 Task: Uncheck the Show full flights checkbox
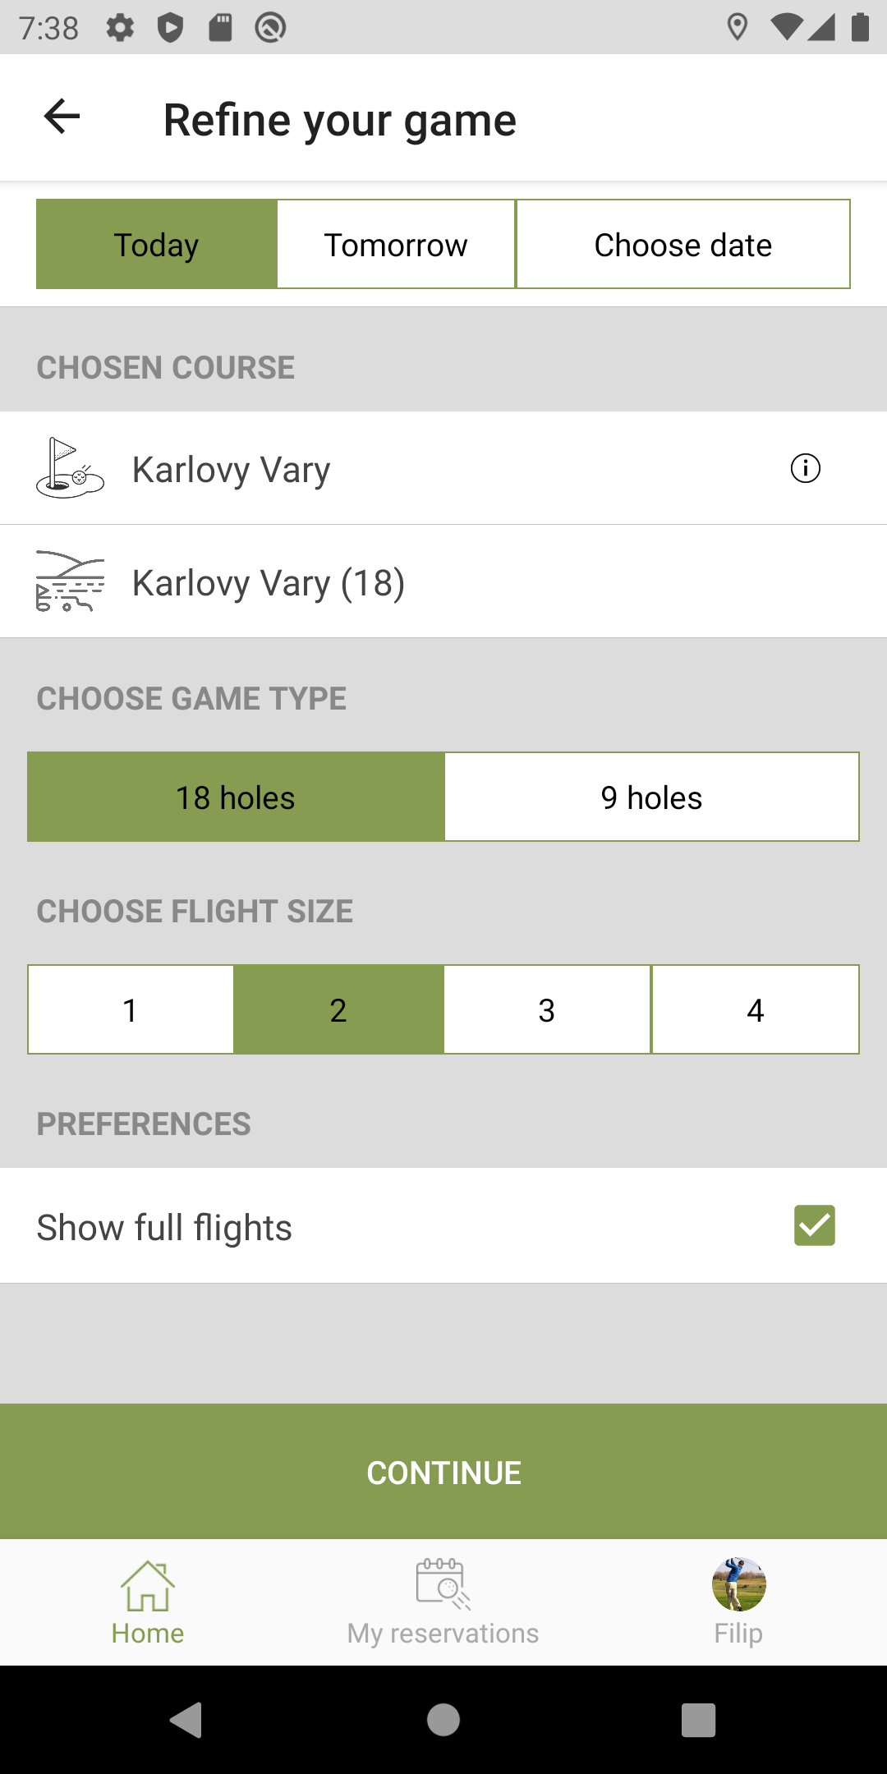tap(815, 1225)
